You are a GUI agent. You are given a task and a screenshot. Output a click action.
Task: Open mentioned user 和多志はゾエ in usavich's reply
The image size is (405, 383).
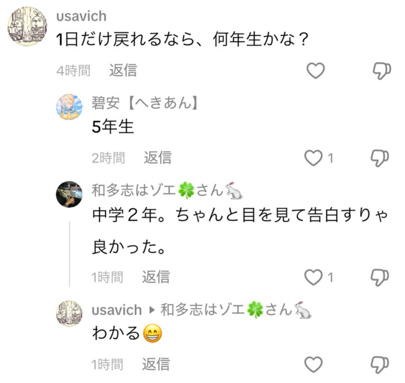point(236,310)
